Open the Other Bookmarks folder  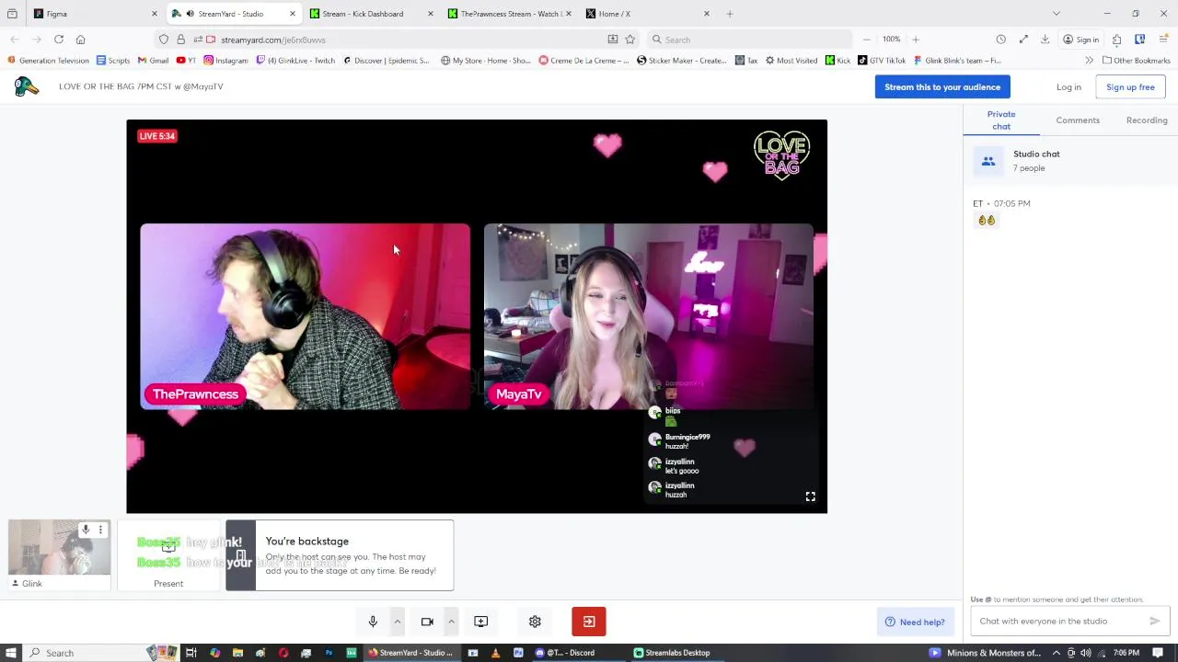(1137, 61)
